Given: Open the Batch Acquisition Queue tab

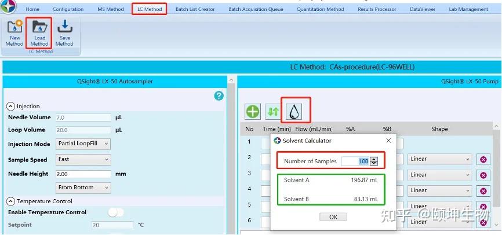Looking at the screenshot, I should [256, 9].
